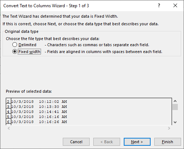The height and width of the screenshot is (149, 184).
Task: Click the disabled Back button
Action: 107,142
